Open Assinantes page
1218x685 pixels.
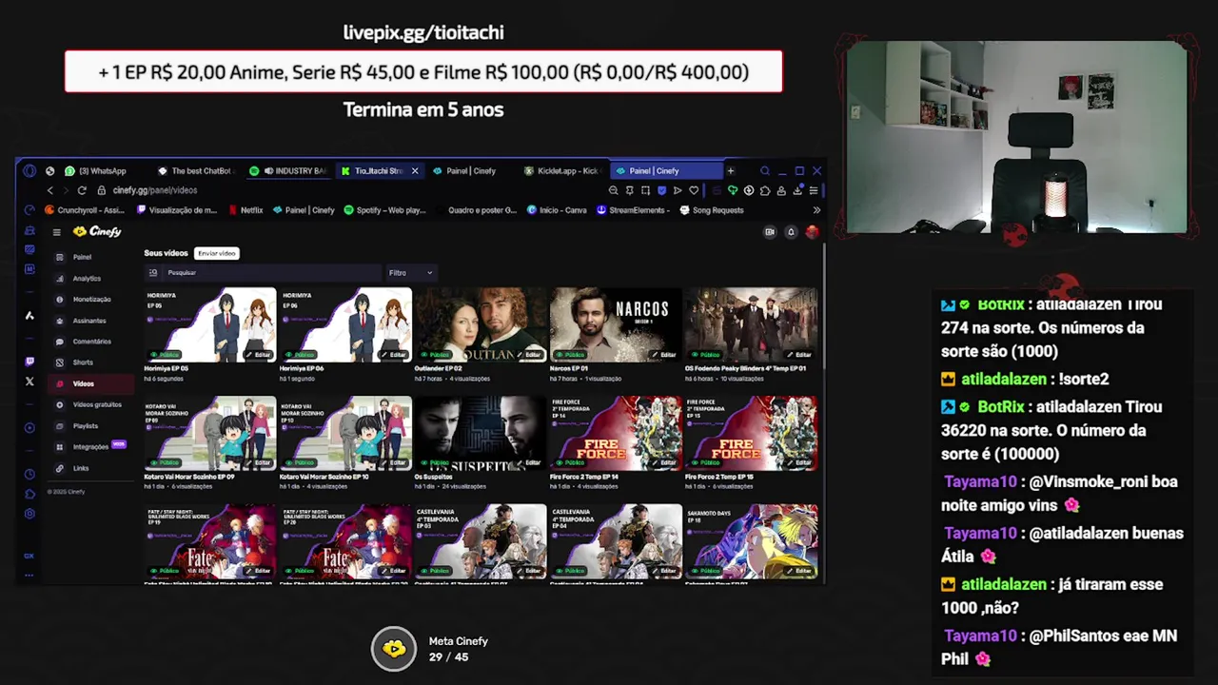[89, 321]
